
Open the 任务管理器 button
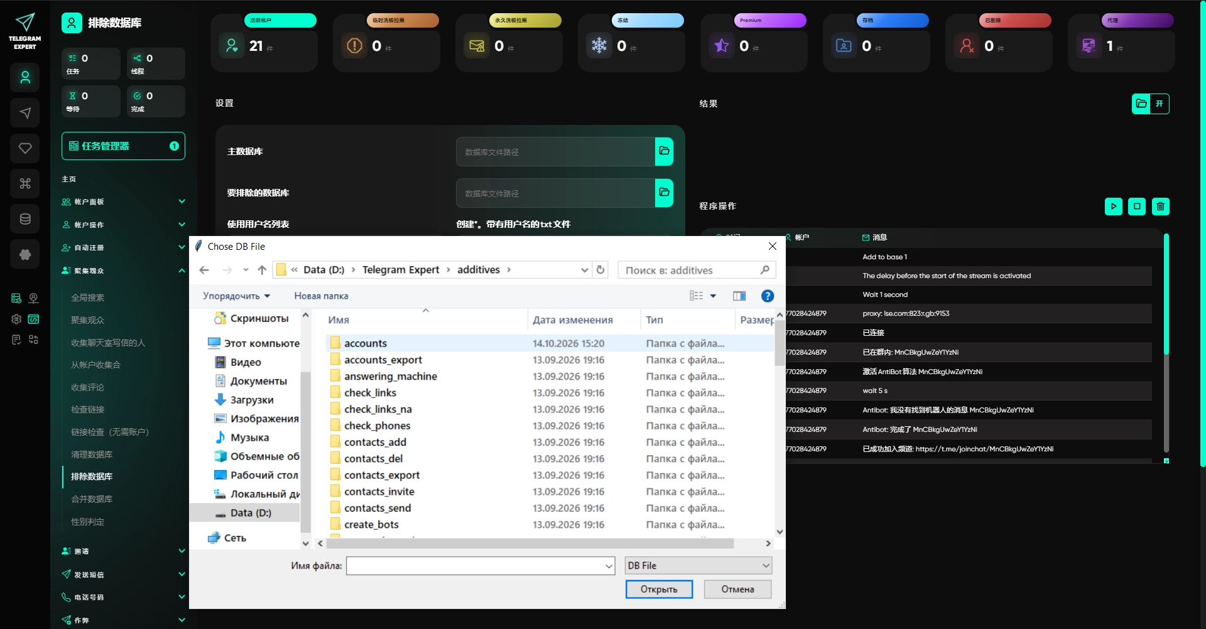(x=123, y=146)
